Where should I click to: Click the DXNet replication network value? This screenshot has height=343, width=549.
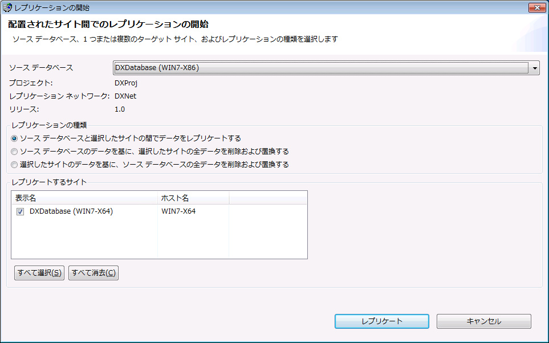tap(125, 96)
